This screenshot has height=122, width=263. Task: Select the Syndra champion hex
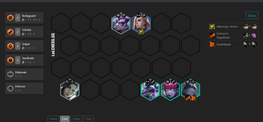150,90
